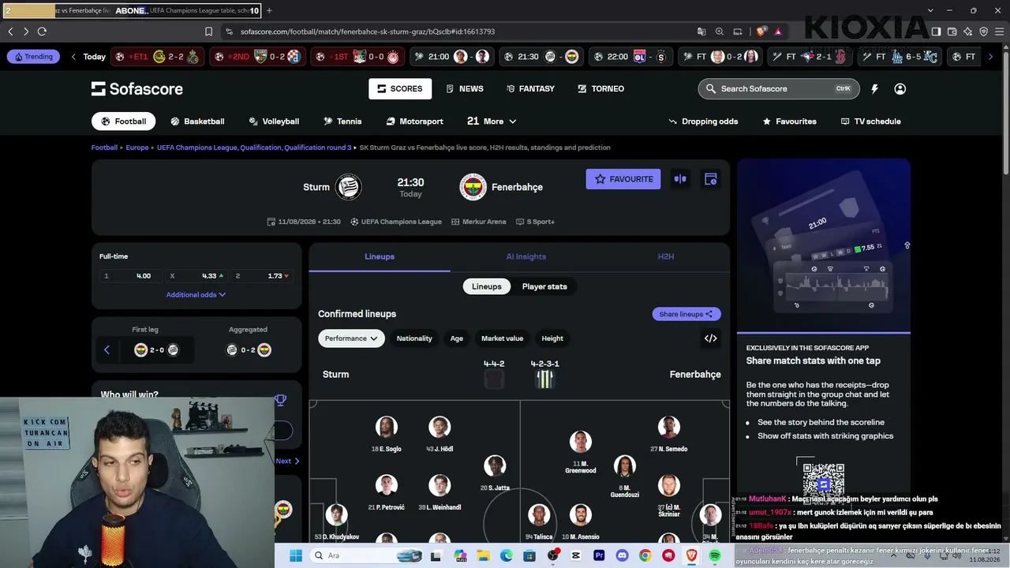Open Spotify from the taskbar

(715, 556)
